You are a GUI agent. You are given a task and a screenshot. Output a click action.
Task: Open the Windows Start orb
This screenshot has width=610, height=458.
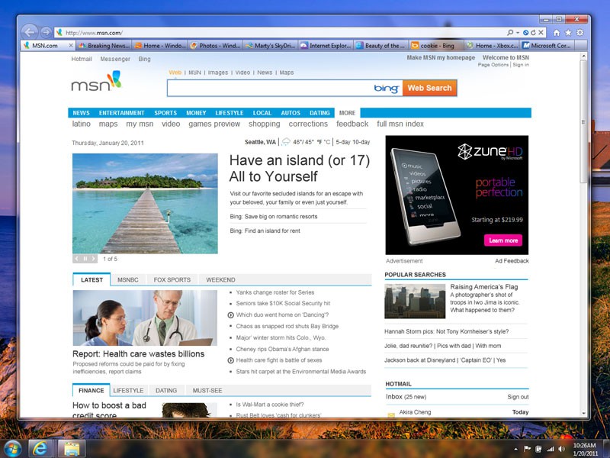(x=11, y=447)
